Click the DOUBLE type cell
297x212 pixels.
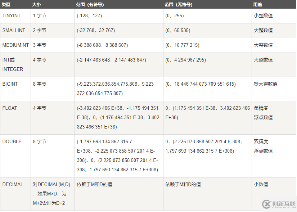click(12, 141)
